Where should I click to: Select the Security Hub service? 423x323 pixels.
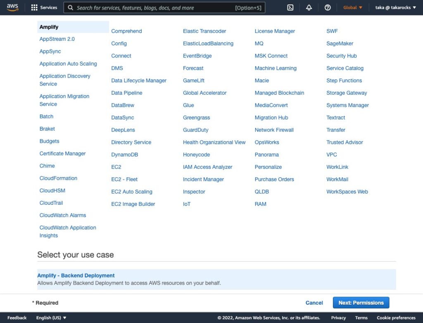click(342, 56)
